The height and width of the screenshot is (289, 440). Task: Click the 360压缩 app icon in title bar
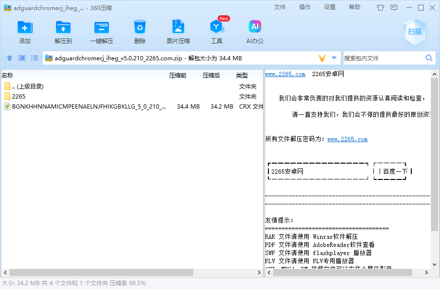click(x=8, y=8)
